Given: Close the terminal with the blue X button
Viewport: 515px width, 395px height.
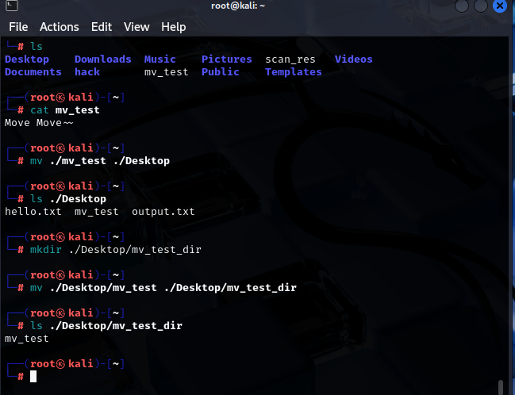Looking at the screenshot, I should click(500, 6).
